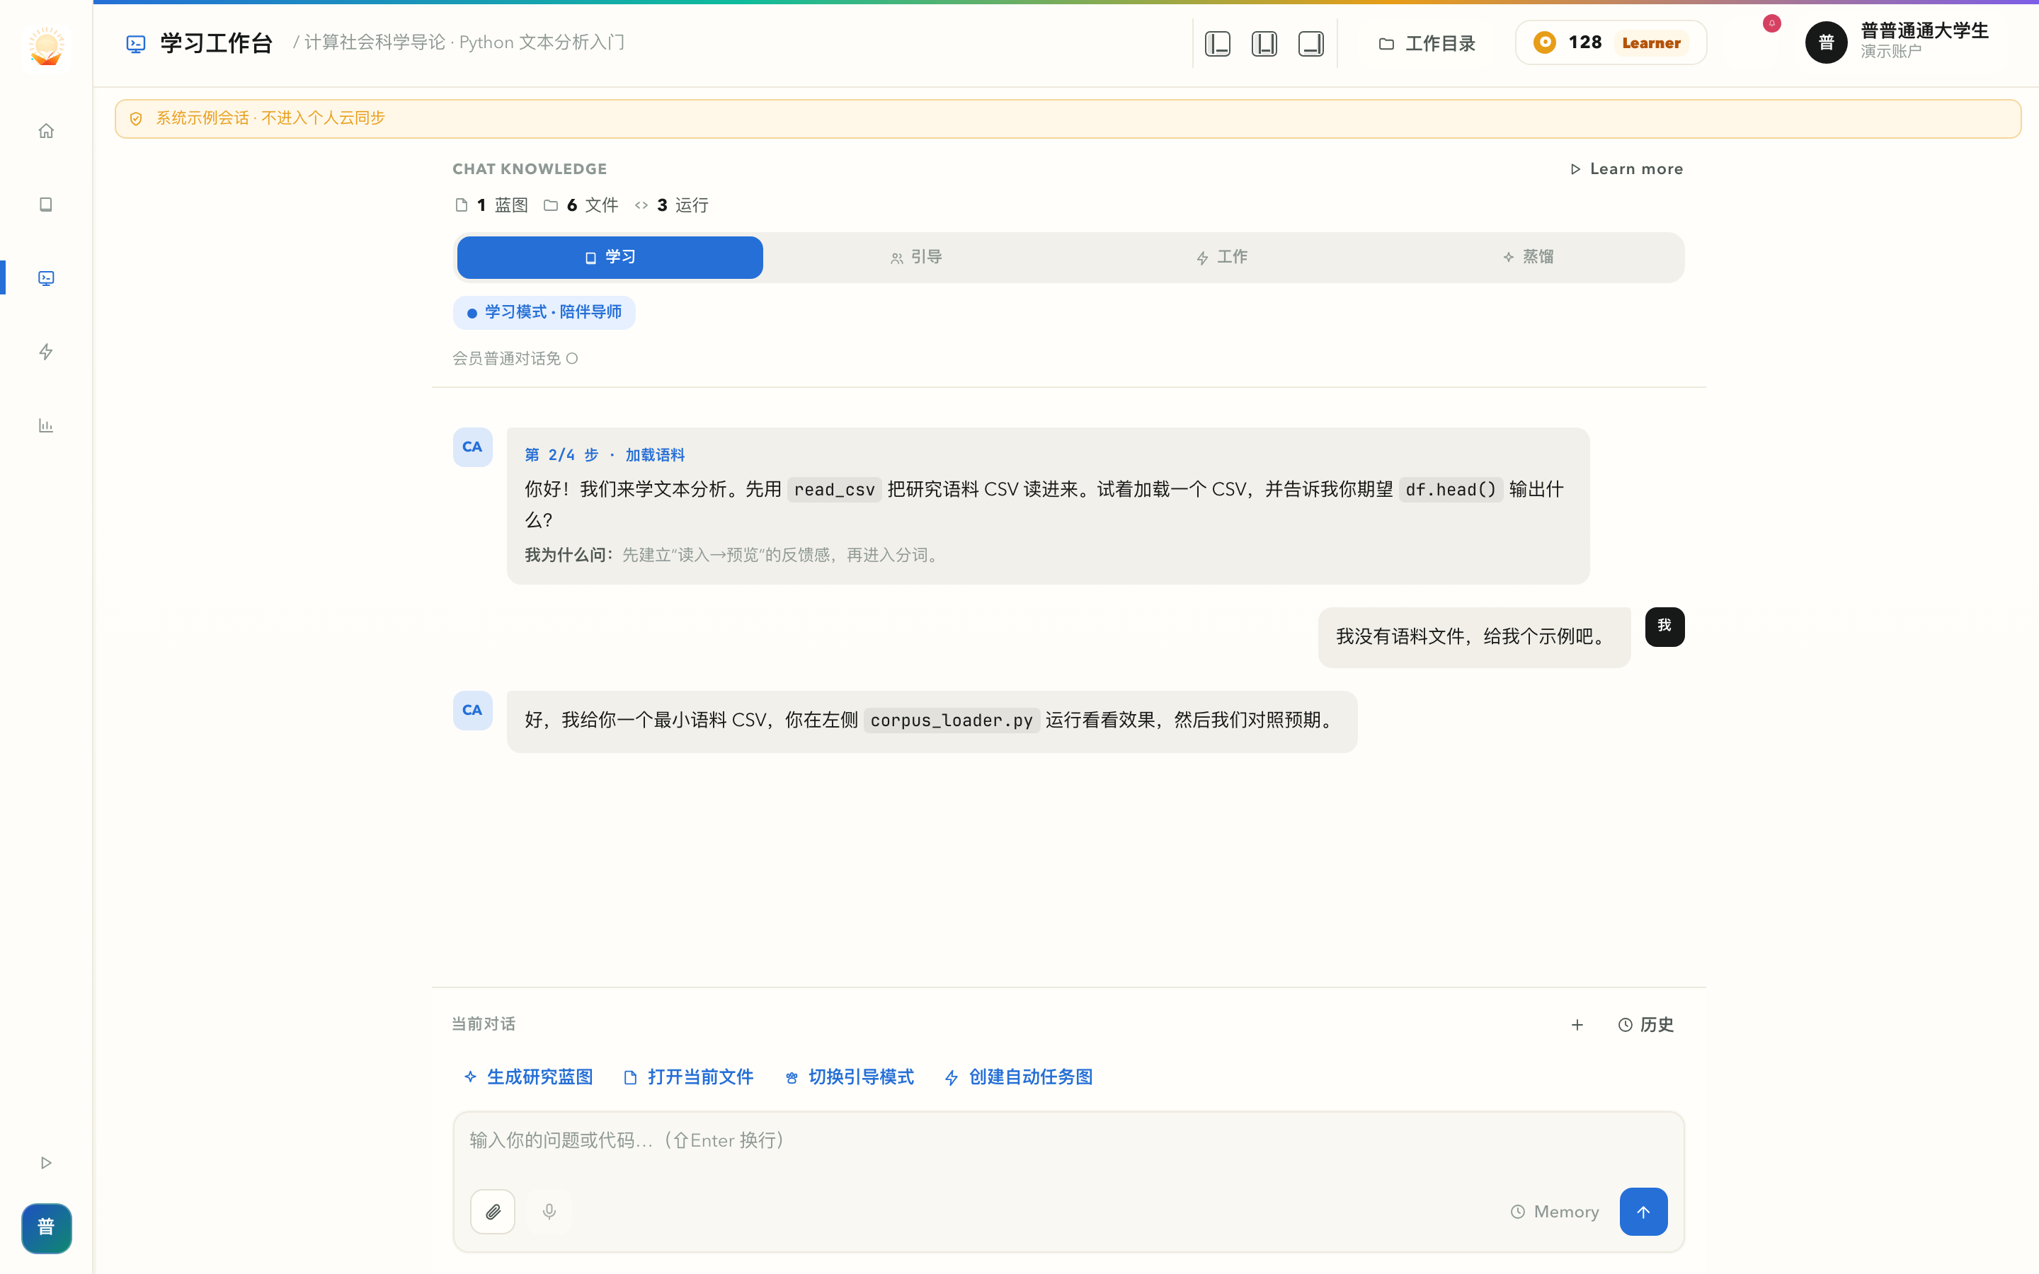Screen dimensions: 2039x1274
Task: Click 打开当前文件 quick action
Action: point(688,1077)
